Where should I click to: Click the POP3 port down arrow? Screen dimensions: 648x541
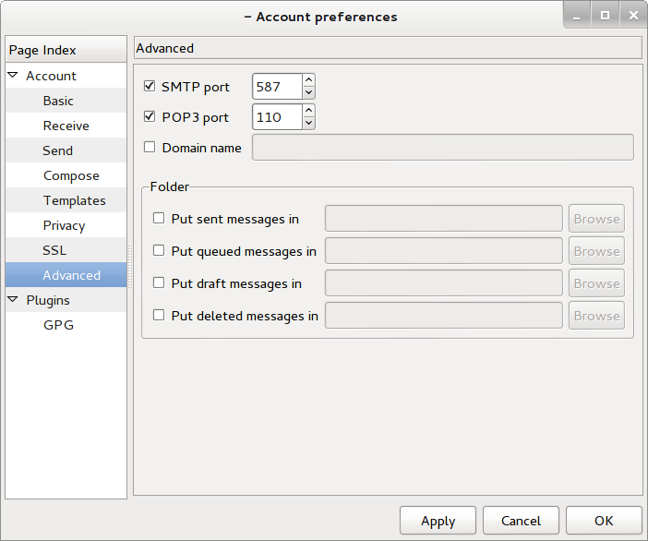coord(308,123)
